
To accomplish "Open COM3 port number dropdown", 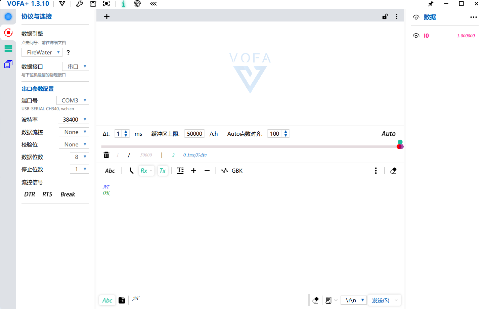I will pos(73,100).
